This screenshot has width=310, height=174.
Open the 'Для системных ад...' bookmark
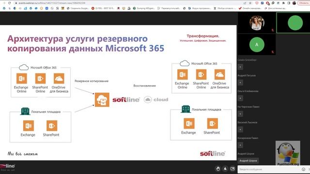coord(275,8)
